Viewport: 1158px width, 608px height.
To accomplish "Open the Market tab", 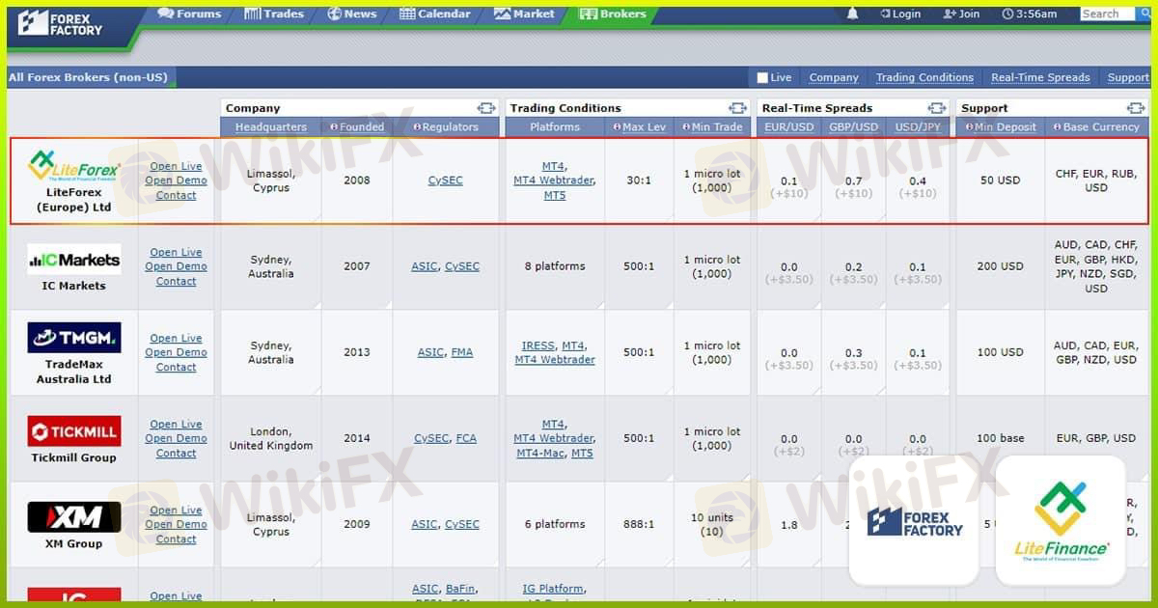I will (x=524, y=14).
